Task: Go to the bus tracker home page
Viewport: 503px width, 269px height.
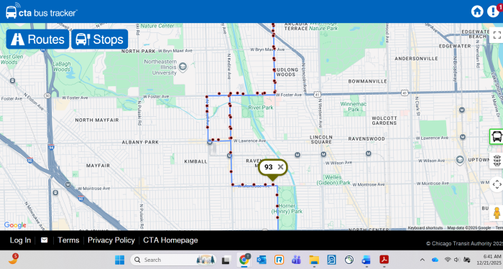Action: (477, 11)
